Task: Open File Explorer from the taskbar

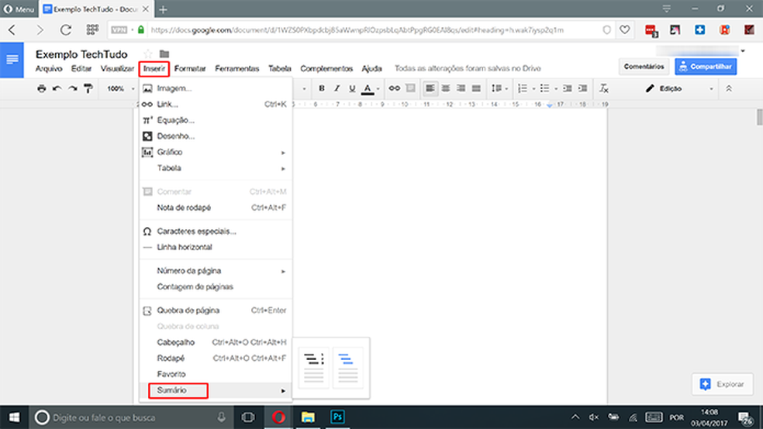Action: click(308, 417)
